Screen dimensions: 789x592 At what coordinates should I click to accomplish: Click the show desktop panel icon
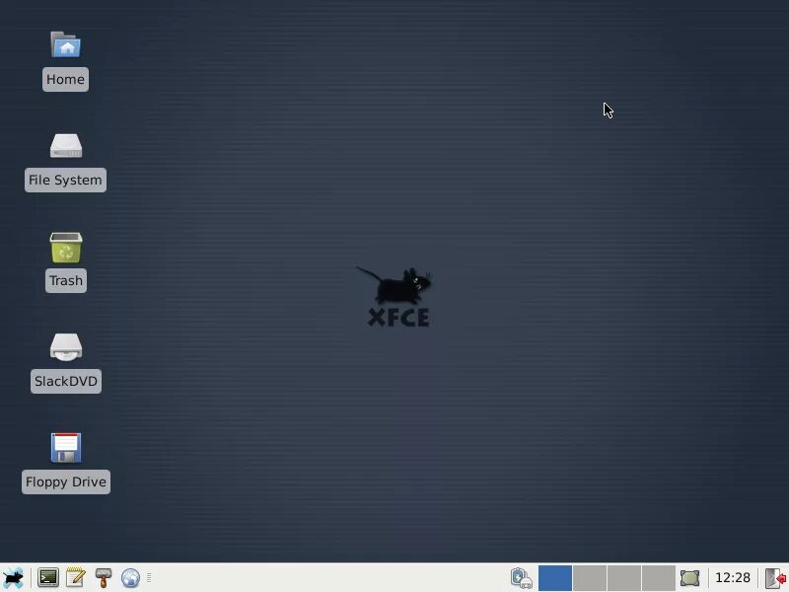click(x=689, y=578)
